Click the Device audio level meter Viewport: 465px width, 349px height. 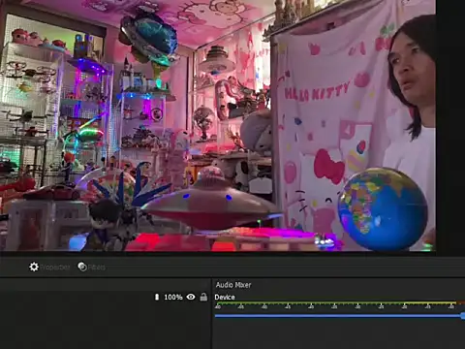(340, 304)
